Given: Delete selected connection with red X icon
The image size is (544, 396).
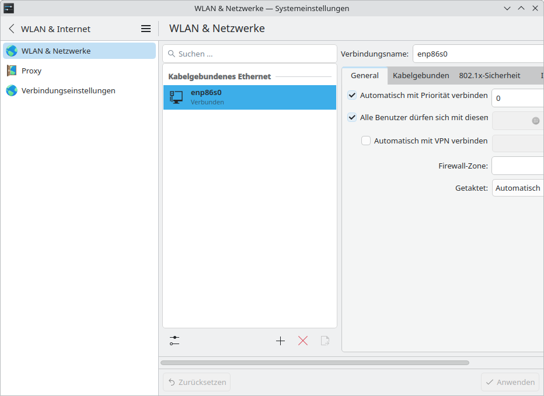Looking at the screenshot, I should [x=302, y=341].
